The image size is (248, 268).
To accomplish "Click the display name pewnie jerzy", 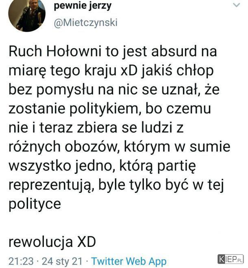I will coord(83,6).
